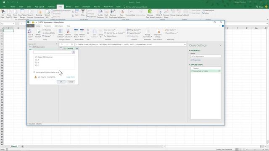Switch to Transform tab
Image resolution: width=269 pixels, height=151 pixels.
tap(47, 26)
